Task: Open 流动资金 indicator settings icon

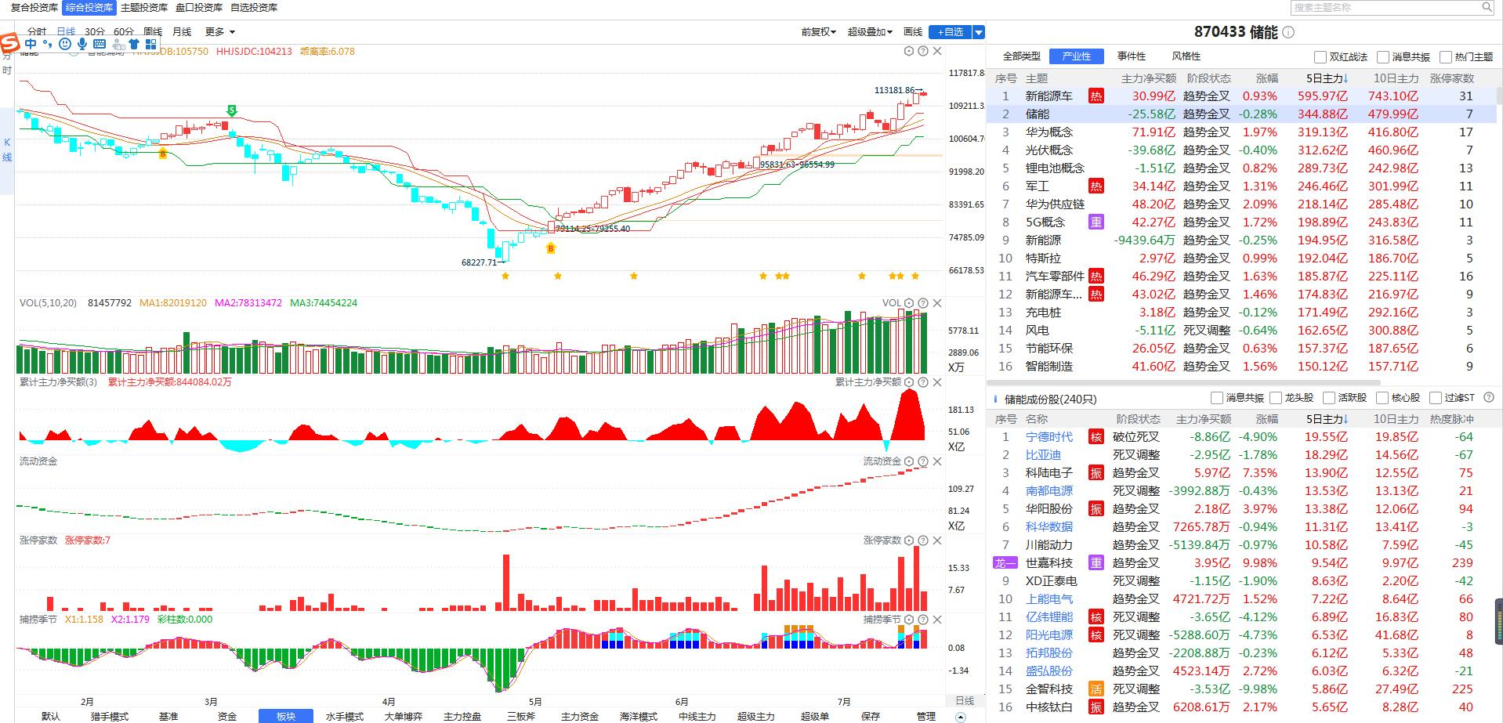Action: click(x=909, y=461)
